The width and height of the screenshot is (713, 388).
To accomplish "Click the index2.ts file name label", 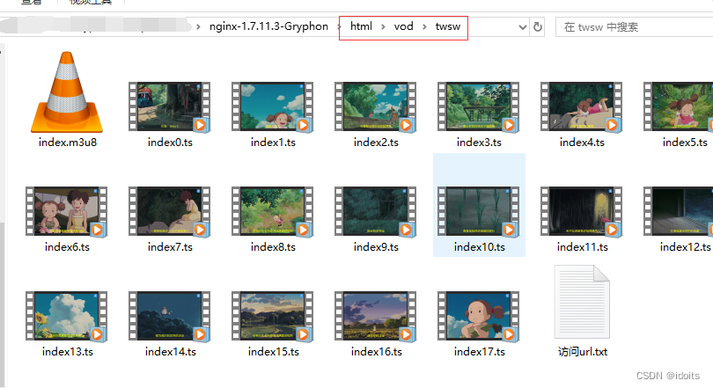I will [x=376, y=143].
